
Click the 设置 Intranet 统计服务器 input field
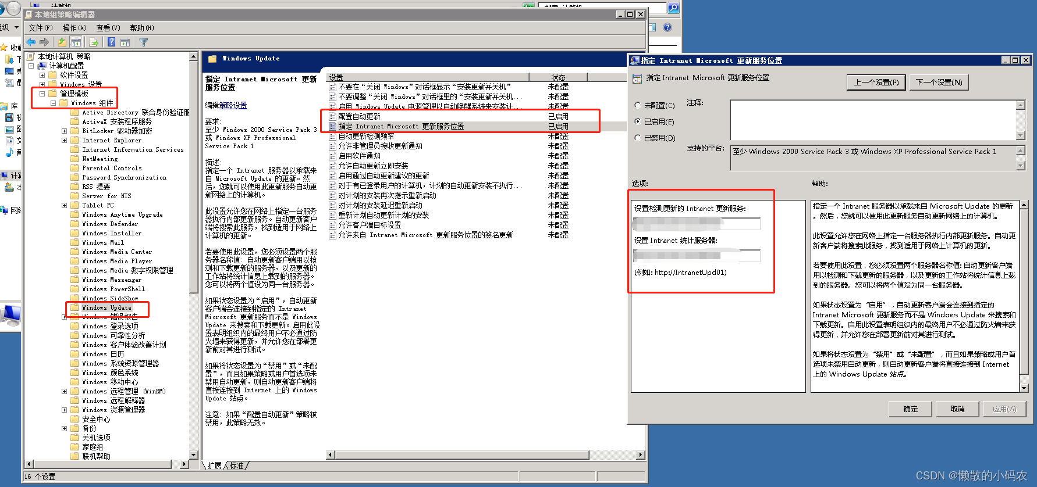(x=697, y=256)
